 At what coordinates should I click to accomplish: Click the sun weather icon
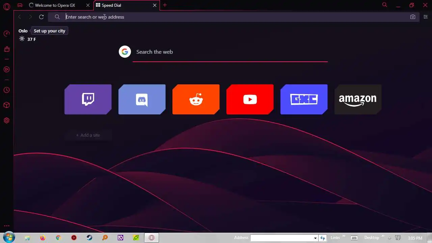[22, 39]
